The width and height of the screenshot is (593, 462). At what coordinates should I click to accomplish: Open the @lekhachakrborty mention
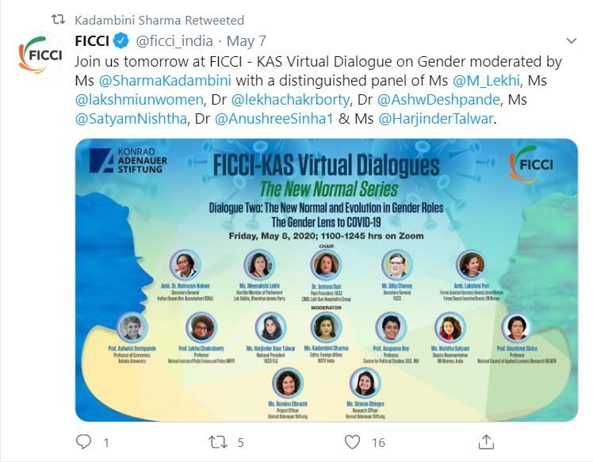290,100
